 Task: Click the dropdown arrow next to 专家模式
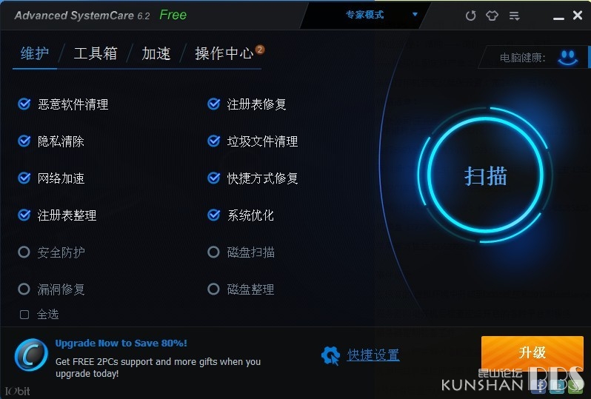click(415, 15)
